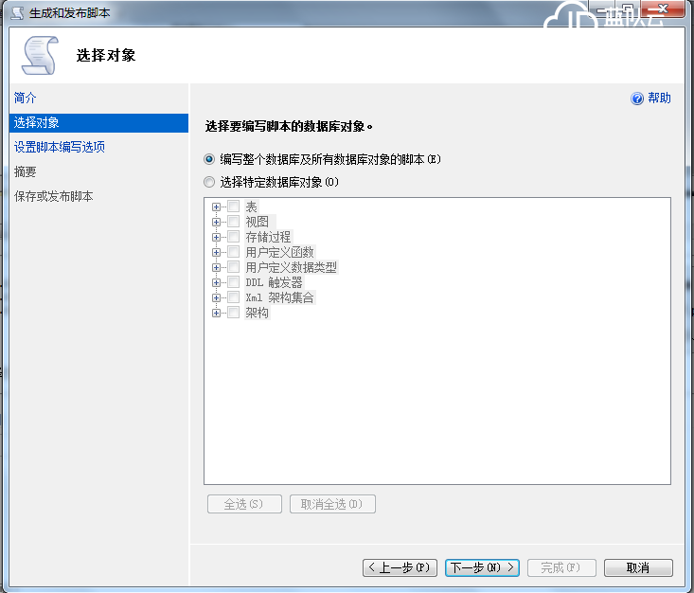Select radio for choosing specific database objects
694x593 pixels.
(x=209, y=182)
